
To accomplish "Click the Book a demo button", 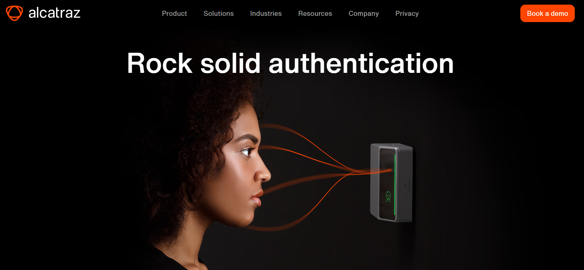I will (547, 14).
